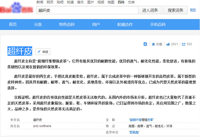Click the share count 552
The image size is (200, 137).
(x=189, y=44)
